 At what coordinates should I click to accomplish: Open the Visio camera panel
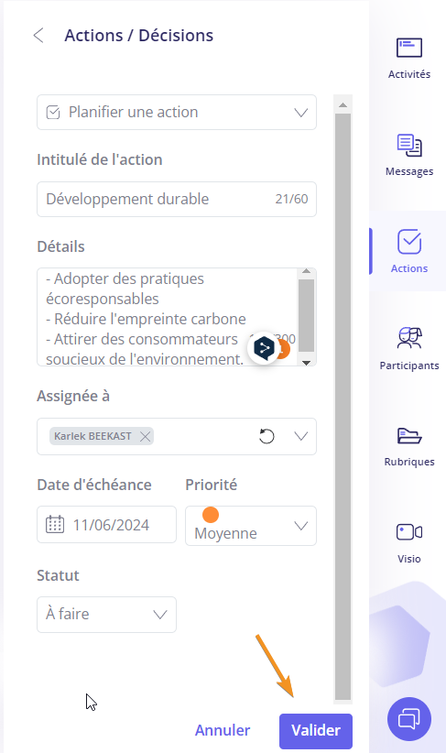(x=409, y=543)
